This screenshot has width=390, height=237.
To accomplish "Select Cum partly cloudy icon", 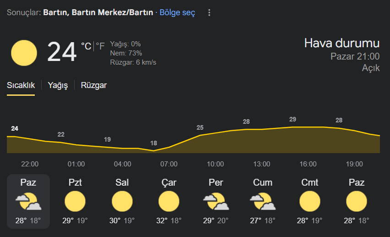I will (x=263, y=201).
